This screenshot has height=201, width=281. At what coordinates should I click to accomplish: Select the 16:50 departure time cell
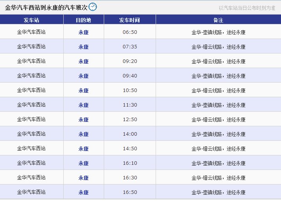(x=130, y=192)
